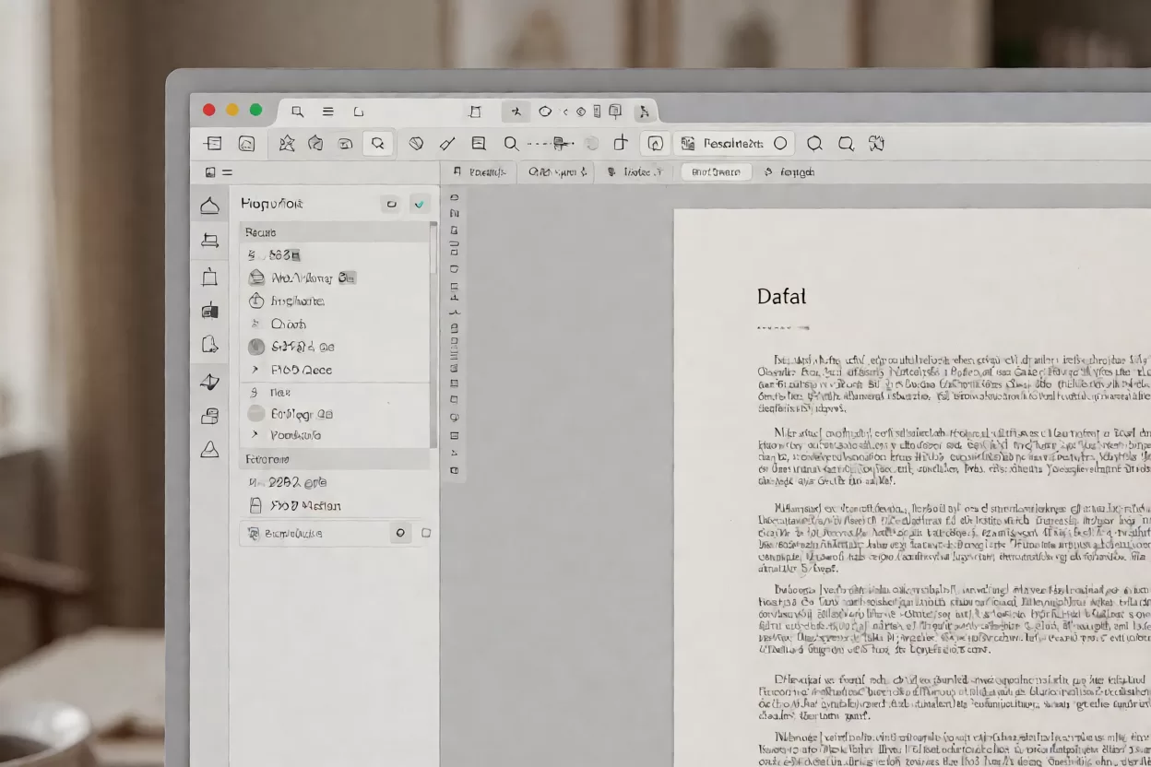Select the last tab right of the pill button

pos(789,172)
